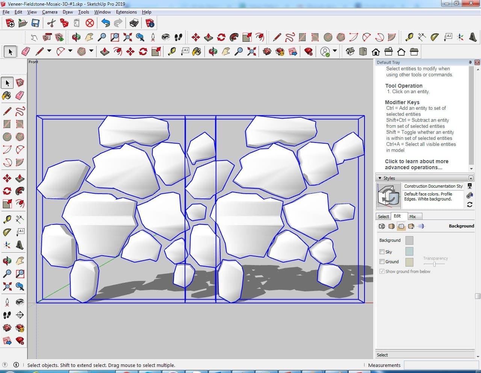Click the Save icon in top toolbar
This screenshot has height=373, width=481.
pyautogui.click(x=35, y=23)
